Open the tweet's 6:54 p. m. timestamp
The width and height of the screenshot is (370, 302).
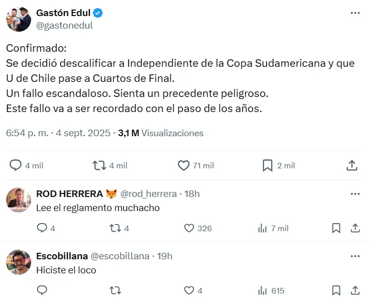[x=27, y=133]
